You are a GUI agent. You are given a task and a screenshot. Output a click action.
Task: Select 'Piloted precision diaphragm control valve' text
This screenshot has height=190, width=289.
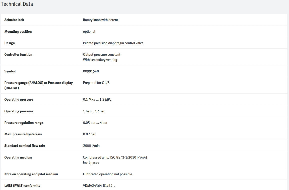[x=113, y=43]
